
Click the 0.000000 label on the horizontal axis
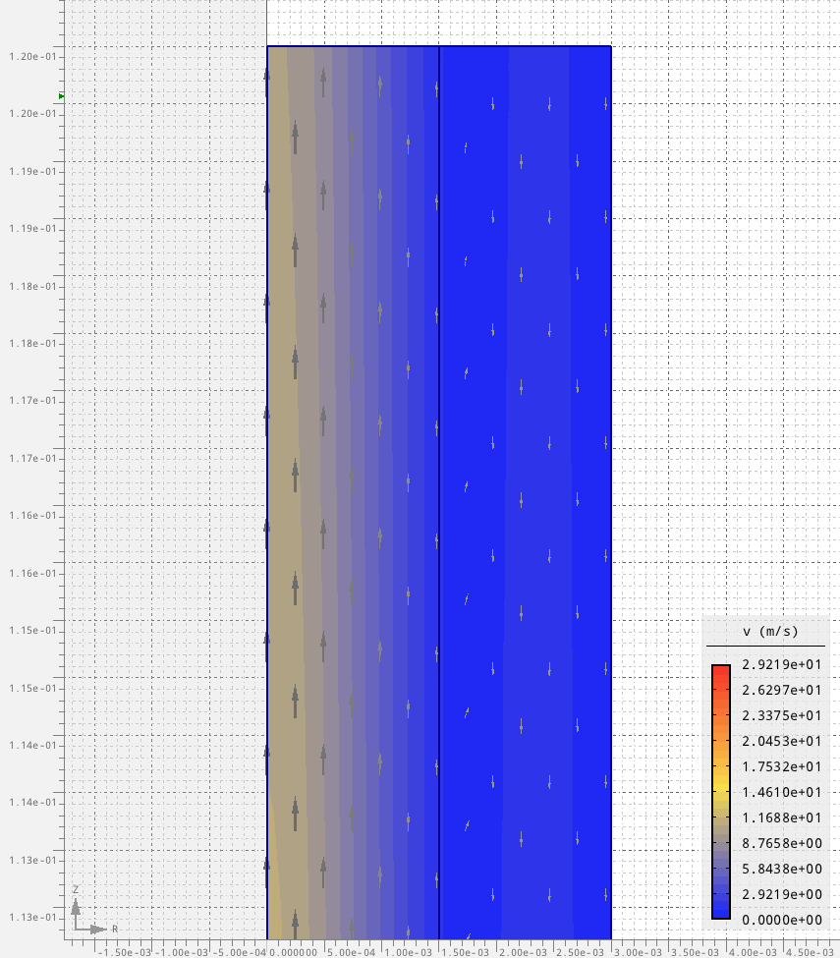[295, 951]
